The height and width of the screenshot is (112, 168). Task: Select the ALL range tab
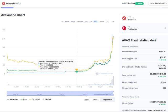point(96,22)
